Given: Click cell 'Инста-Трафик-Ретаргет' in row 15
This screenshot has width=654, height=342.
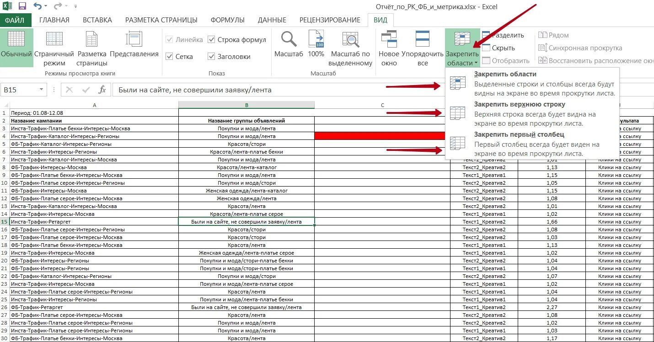Looking at the screenshot, I should coord(94,222).
